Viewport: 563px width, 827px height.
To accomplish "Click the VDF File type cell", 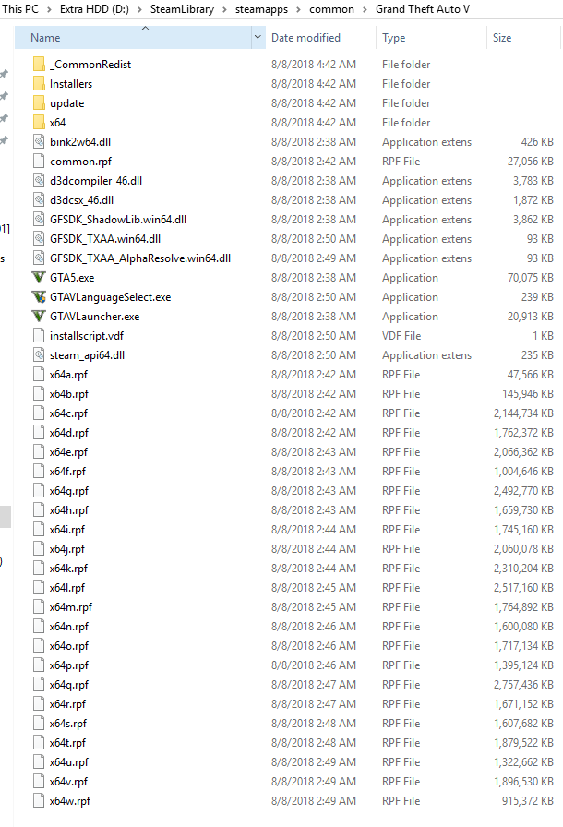I will [x=401, y=336].
